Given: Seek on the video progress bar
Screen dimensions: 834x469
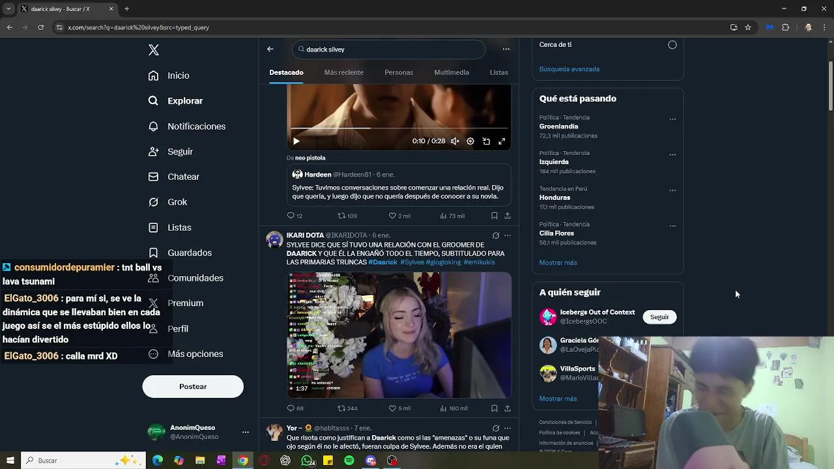Looking at the screenshot, I should 399,128.
